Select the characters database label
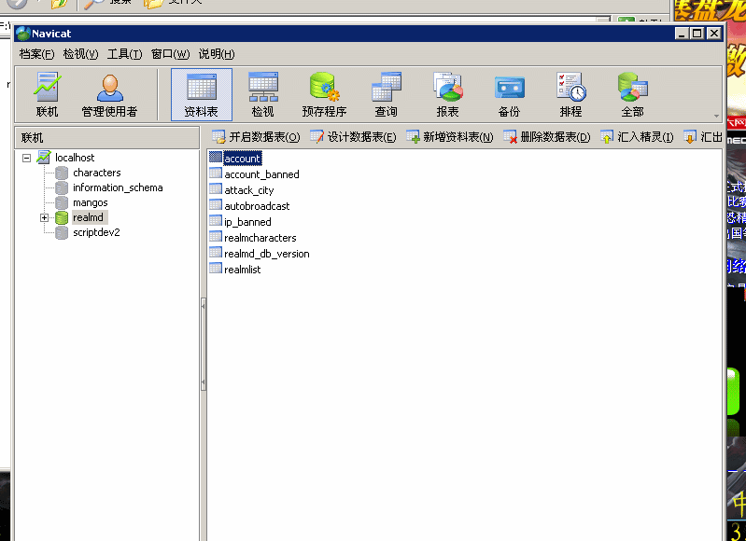 pos(96,173)
